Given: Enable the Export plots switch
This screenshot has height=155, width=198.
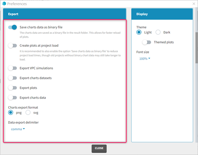Looking at the screenshot, I should (x=12, y=88).
